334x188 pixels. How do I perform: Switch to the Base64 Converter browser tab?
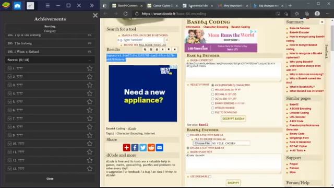point(127,6)
